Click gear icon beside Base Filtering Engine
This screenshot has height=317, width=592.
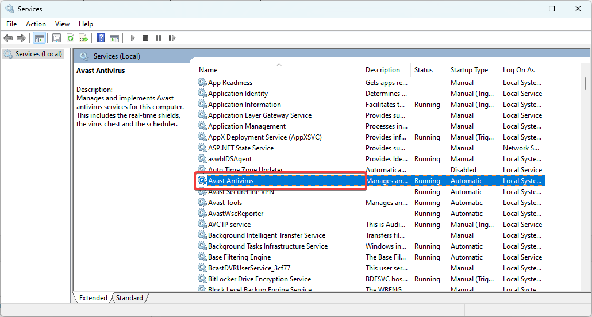202,257
